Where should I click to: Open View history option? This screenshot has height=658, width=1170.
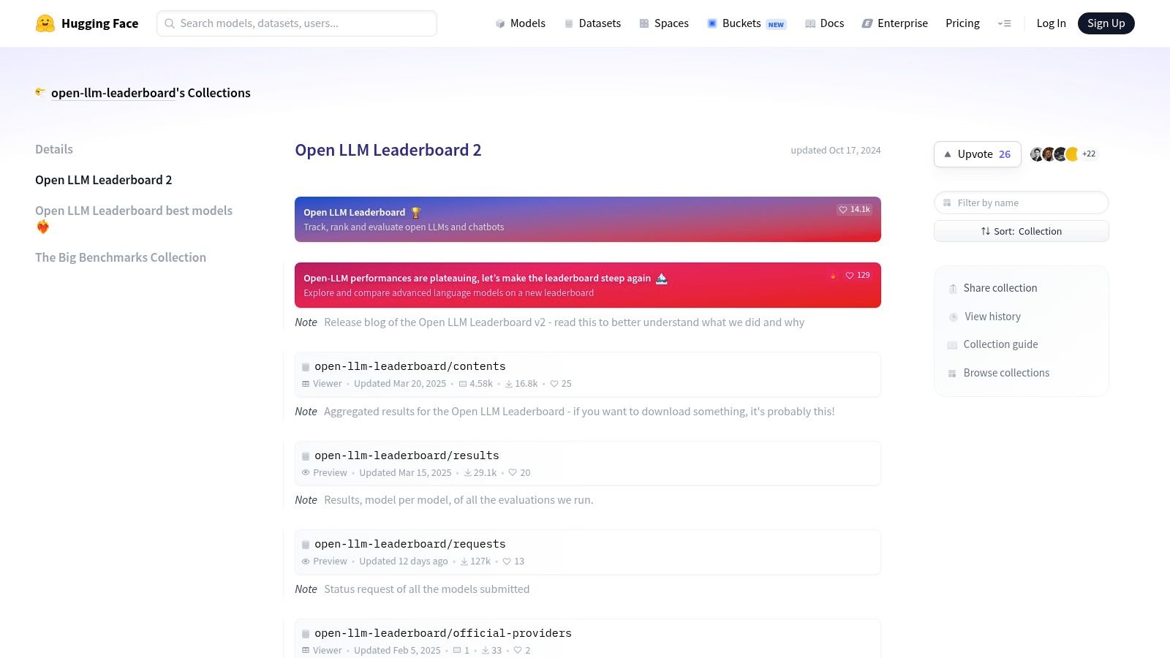984,317
